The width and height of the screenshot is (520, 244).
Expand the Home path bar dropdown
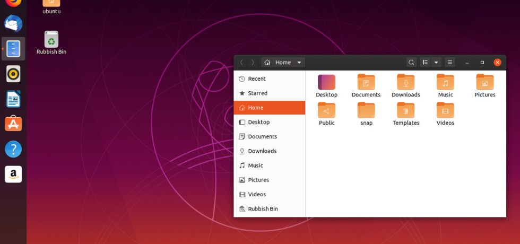pos(299,63)
